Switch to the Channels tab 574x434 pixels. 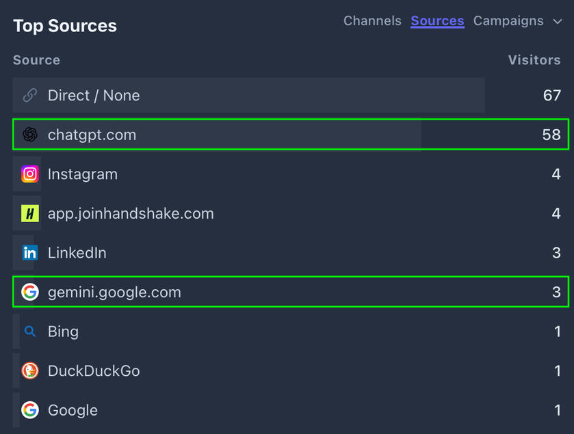pos(372,21)
